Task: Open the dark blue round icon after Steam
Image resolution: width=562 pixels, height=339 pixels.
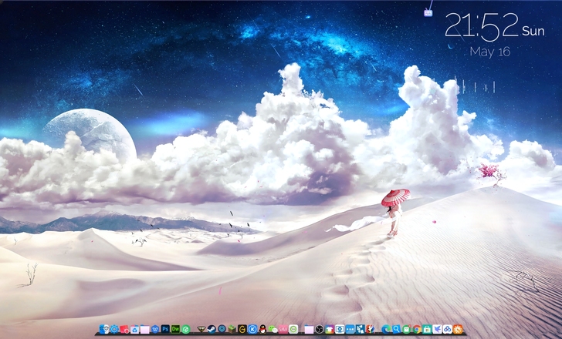Action: click(222, 329)
